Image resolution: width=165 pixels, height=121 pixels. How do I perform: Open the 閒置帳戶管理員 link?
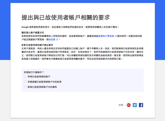click(x=106, y=36)
